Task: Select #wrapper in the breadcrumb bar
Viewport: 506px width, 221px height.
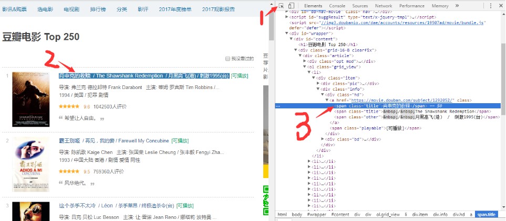Action: click(x=316, y=215)
